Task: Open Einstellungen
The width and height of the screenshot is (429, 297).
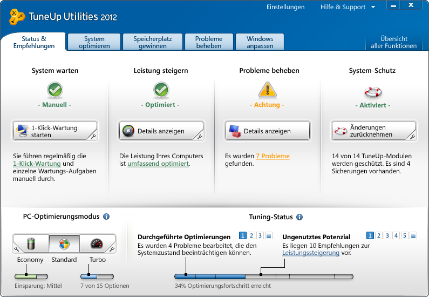Action: point(285,7)
